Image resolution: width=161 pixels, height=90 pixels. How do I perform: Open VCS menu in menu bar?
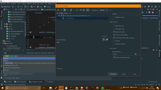(46, 4)
